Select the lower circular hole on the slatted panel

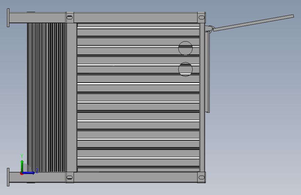pos(185,69)
